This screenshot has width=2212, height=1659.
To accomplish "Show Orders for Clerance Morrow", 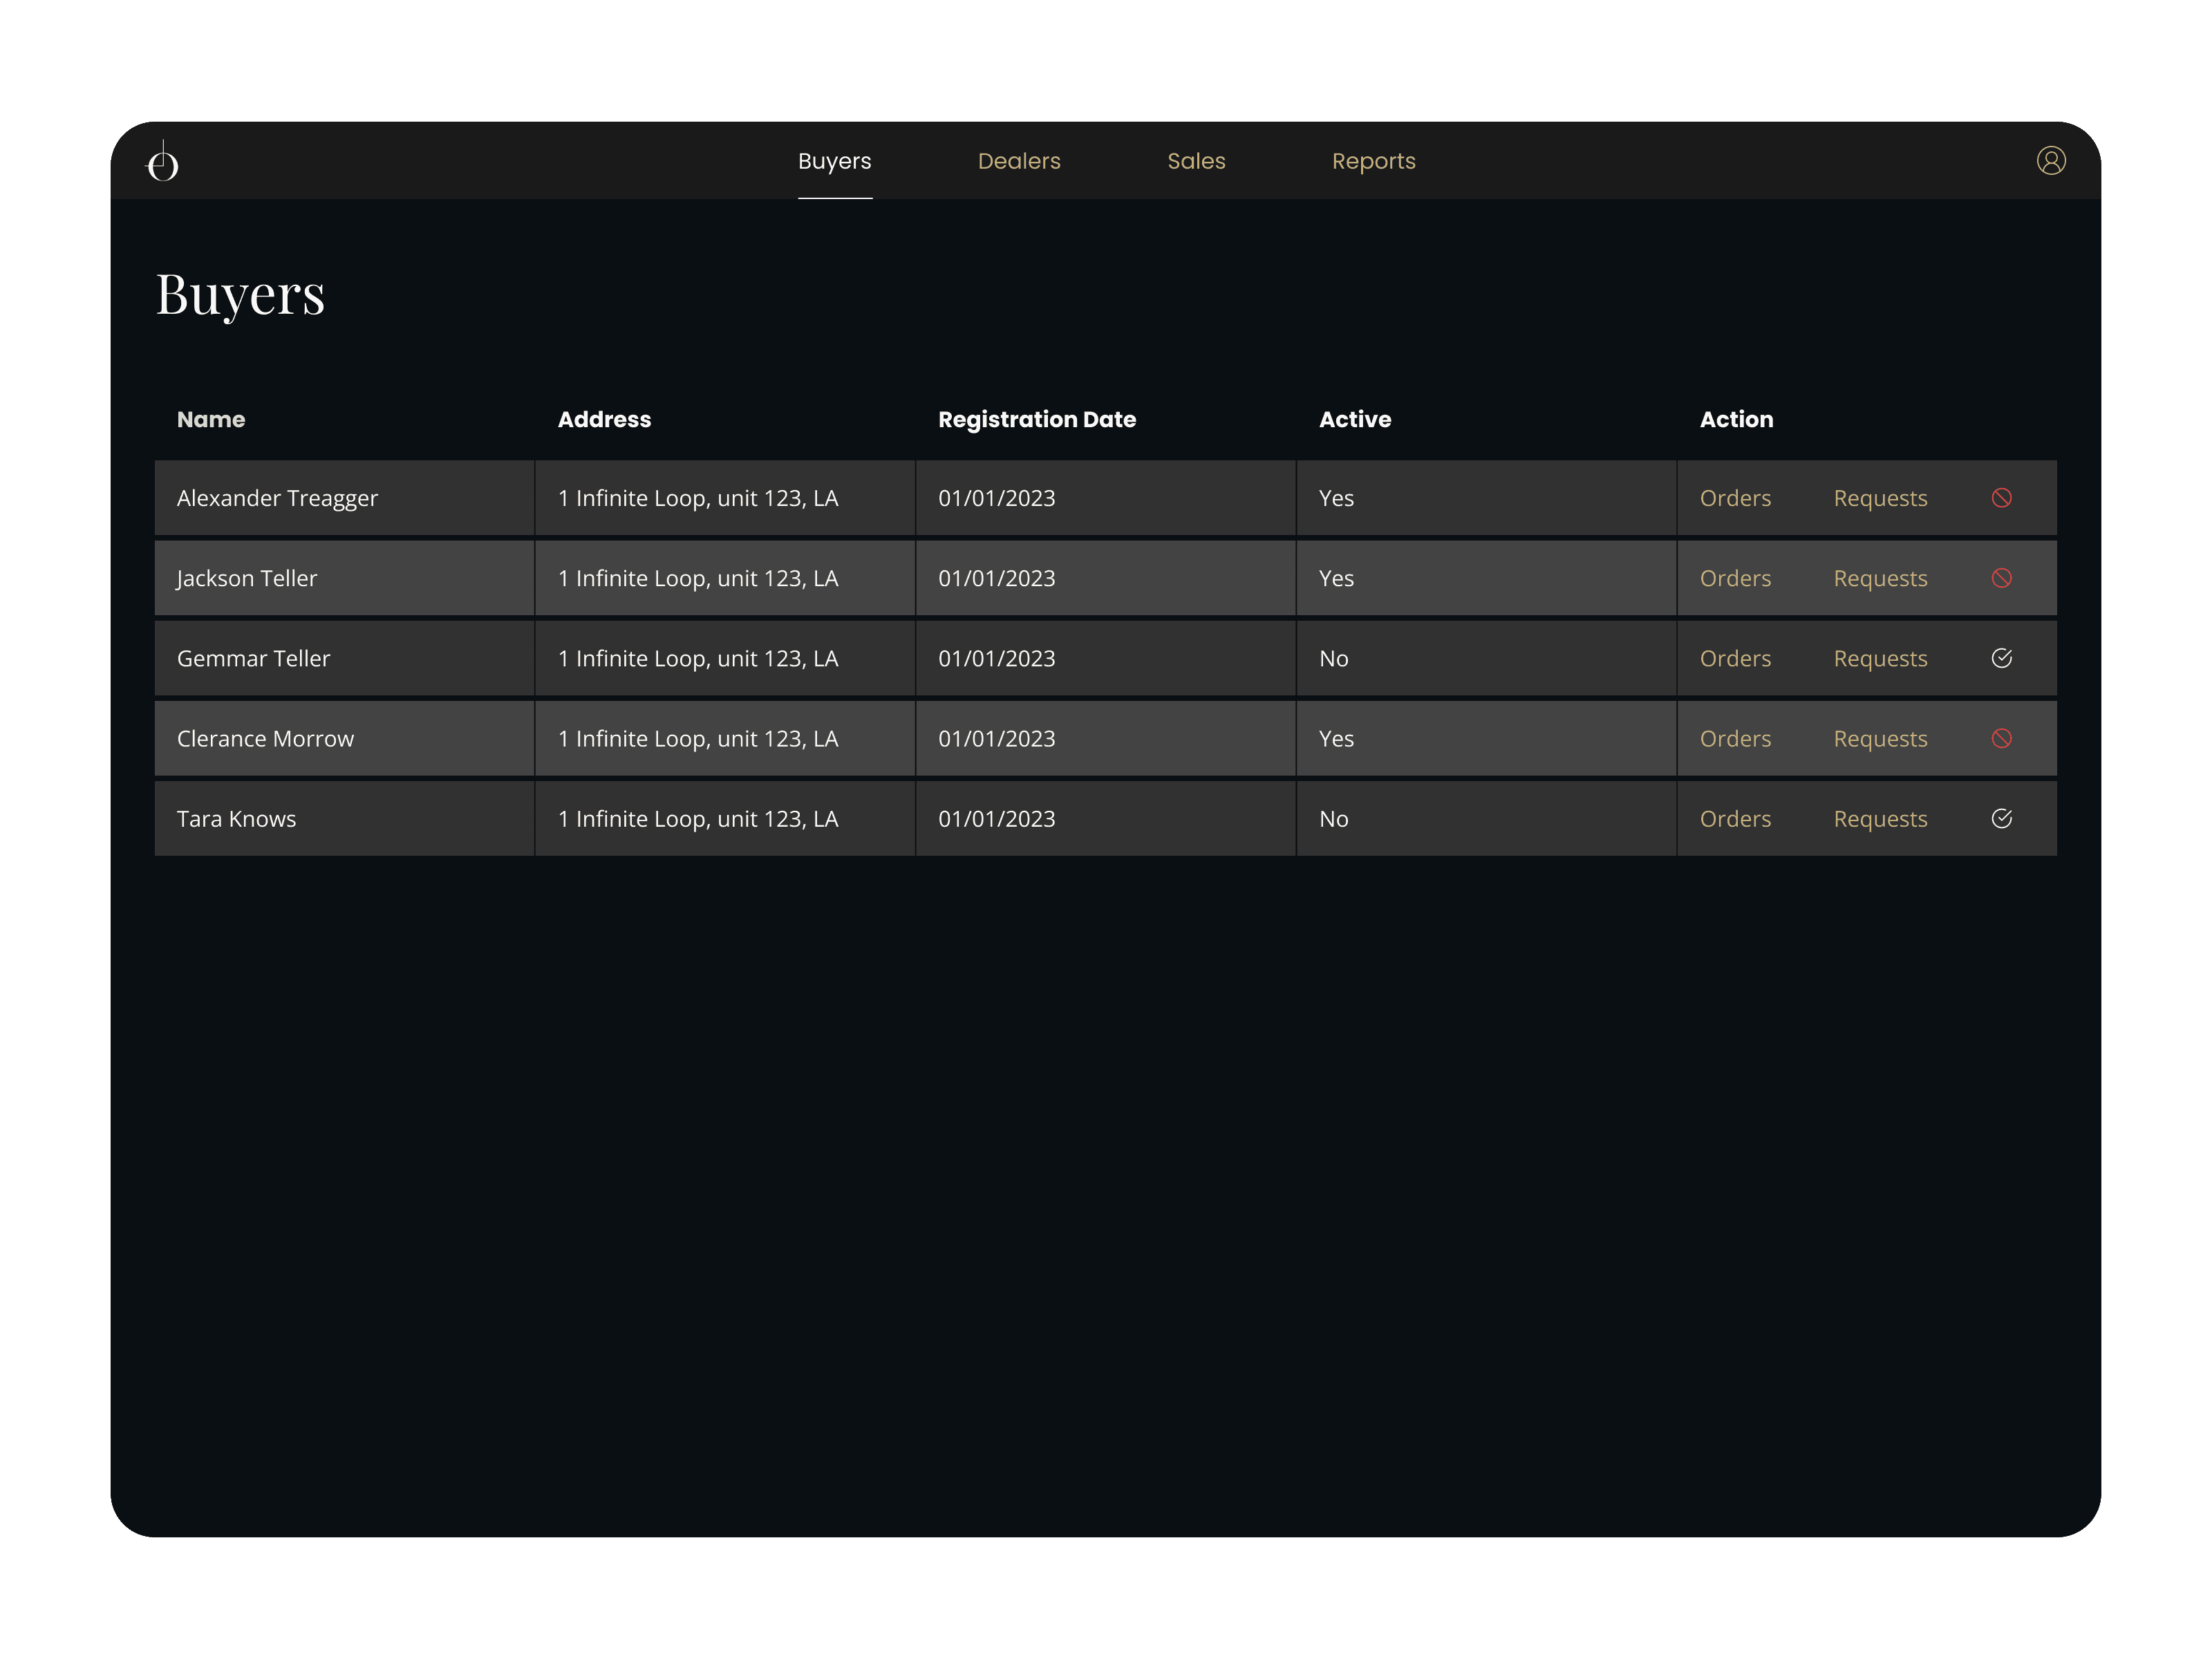I will point(1734,739).
